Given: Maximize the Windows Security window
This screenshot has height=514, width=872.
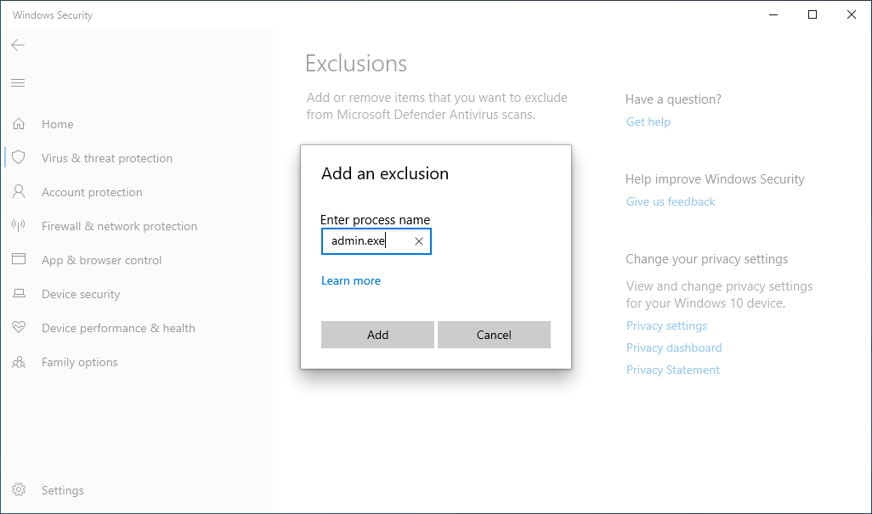Looking at the screenshot, I should tap(812, 14).
